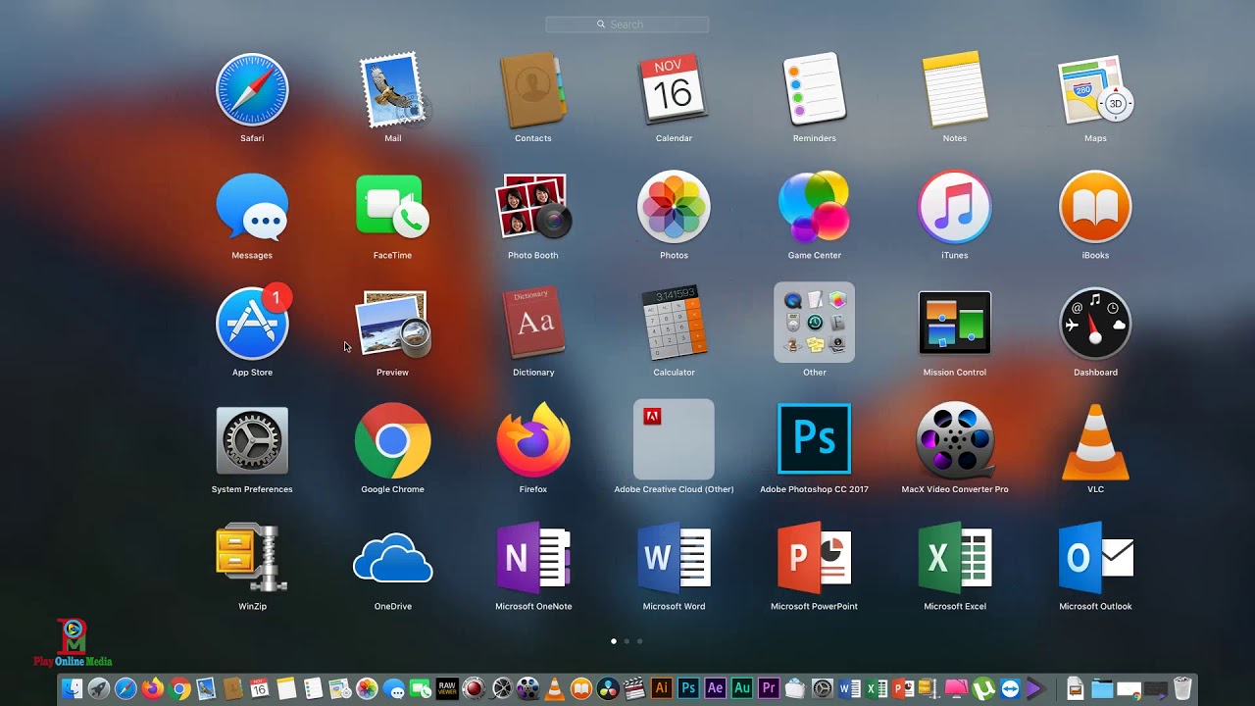Launch Reminders from Launchpad
The image size is (1255, 706).
click(814, 90)
